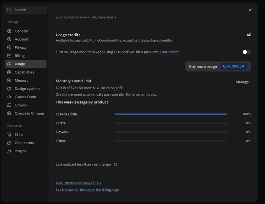Click This week's usage by product heading
Image resolution: width=265 pixels, height=204 pixels.
click(82, 102)
